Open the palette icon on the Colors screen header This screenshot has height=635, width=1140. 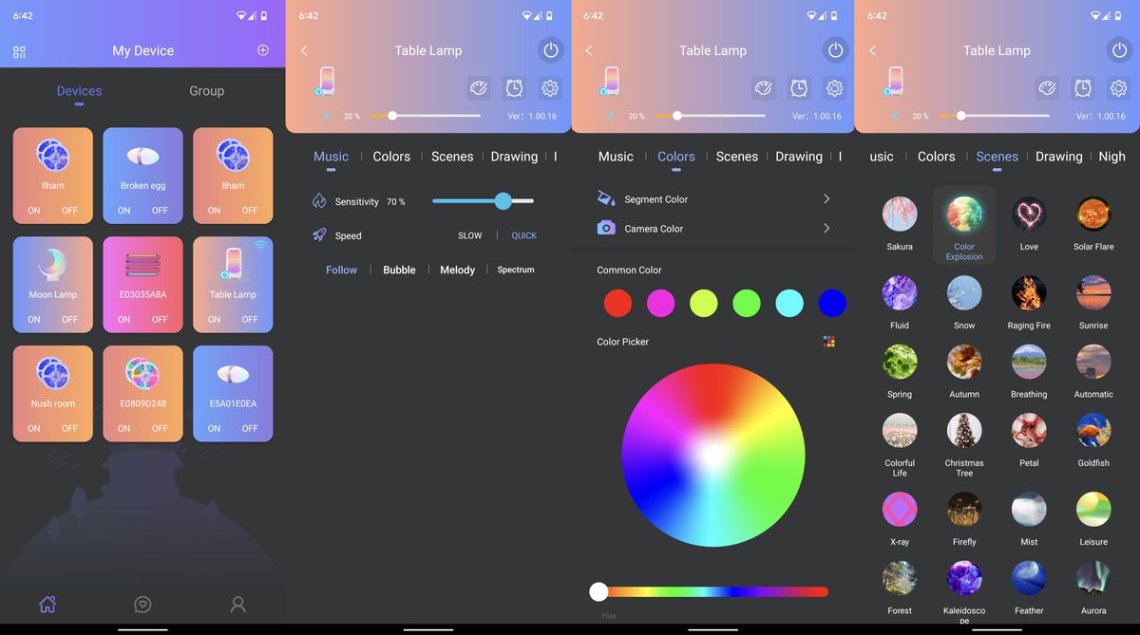(764, 88)
